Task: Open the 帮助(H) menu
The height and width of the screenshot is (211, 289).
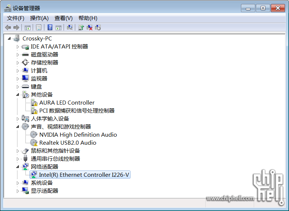Action: [x=88, y=18]
